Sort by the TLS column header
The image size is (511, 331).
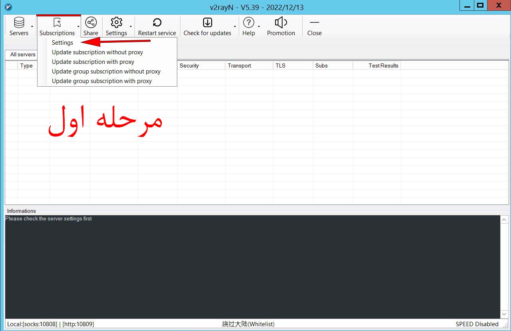click(293, 65)
